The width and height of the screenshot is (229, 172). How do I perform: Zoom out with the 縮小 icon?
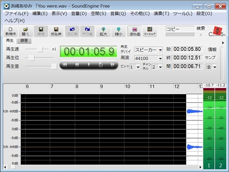118,32
